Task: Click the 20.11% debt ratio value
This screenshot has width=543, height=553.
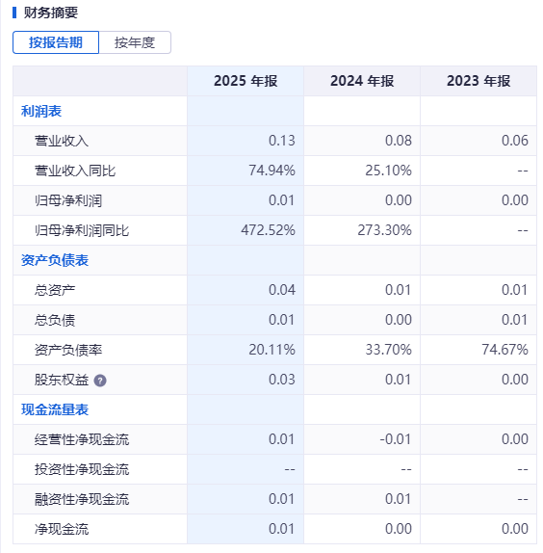Action: coord(271,350)
